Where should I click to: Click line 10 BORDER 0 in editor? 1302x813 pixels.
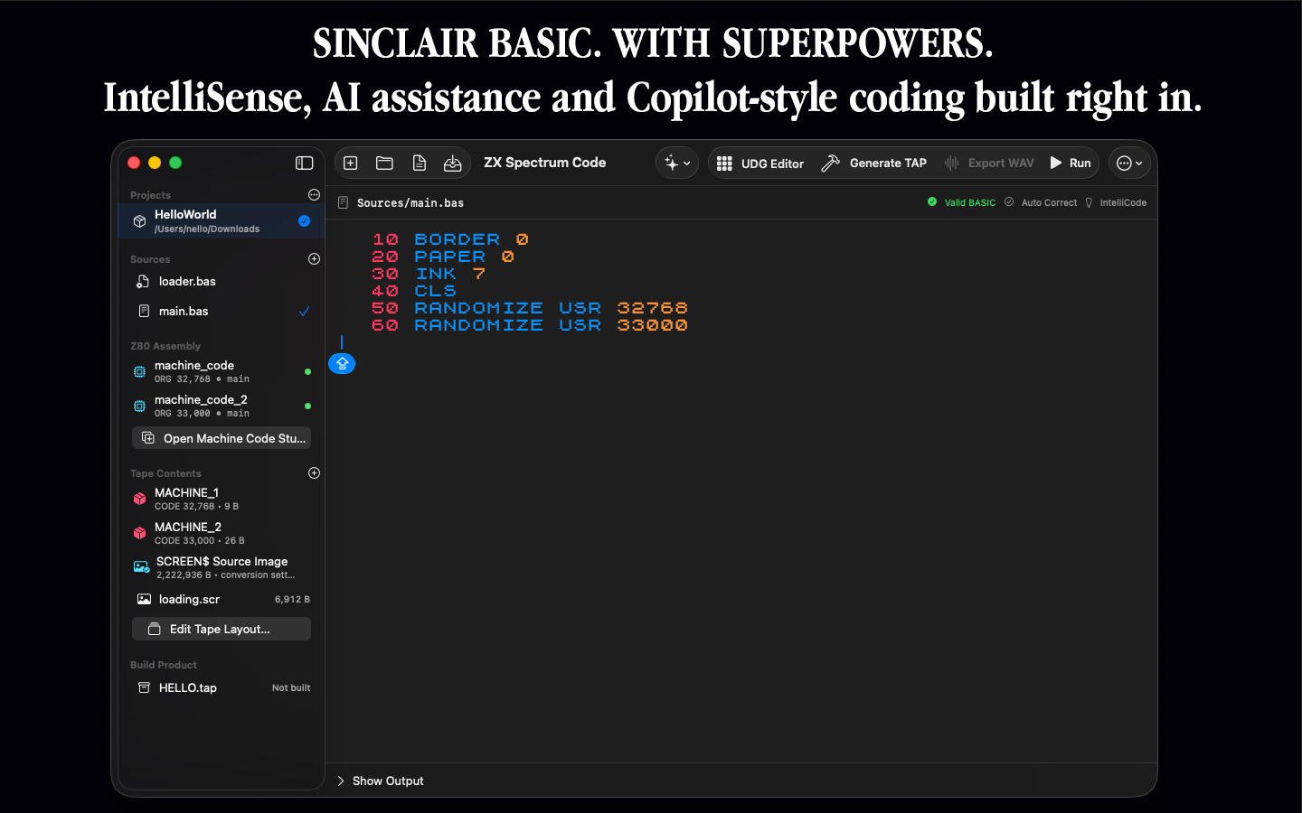coord(450,239)
